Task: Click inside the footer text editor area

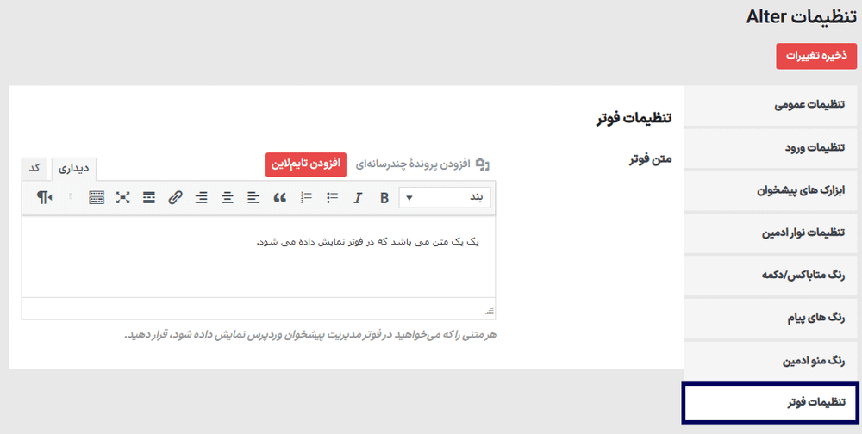Action: [x=259, y=257]
